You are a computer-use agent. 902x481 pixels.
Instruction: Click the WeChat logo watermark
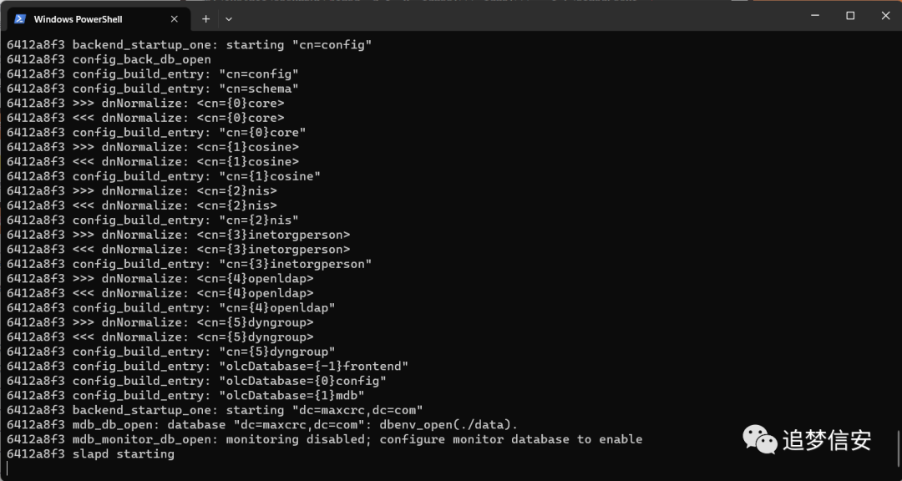759,440
